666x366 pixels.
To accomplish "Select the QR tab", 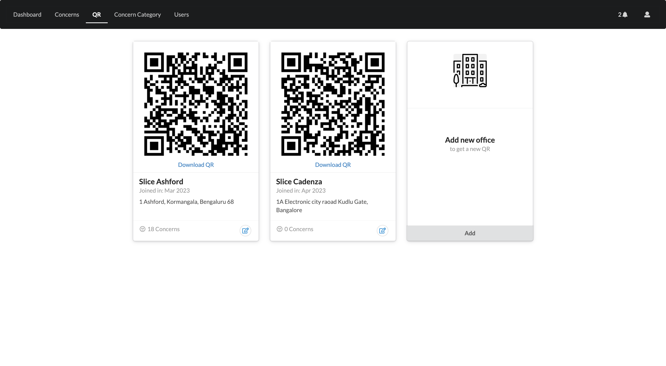I will [x=97, y=15].
